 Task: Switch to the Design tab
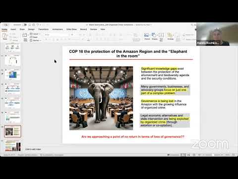tap(31, 29)
